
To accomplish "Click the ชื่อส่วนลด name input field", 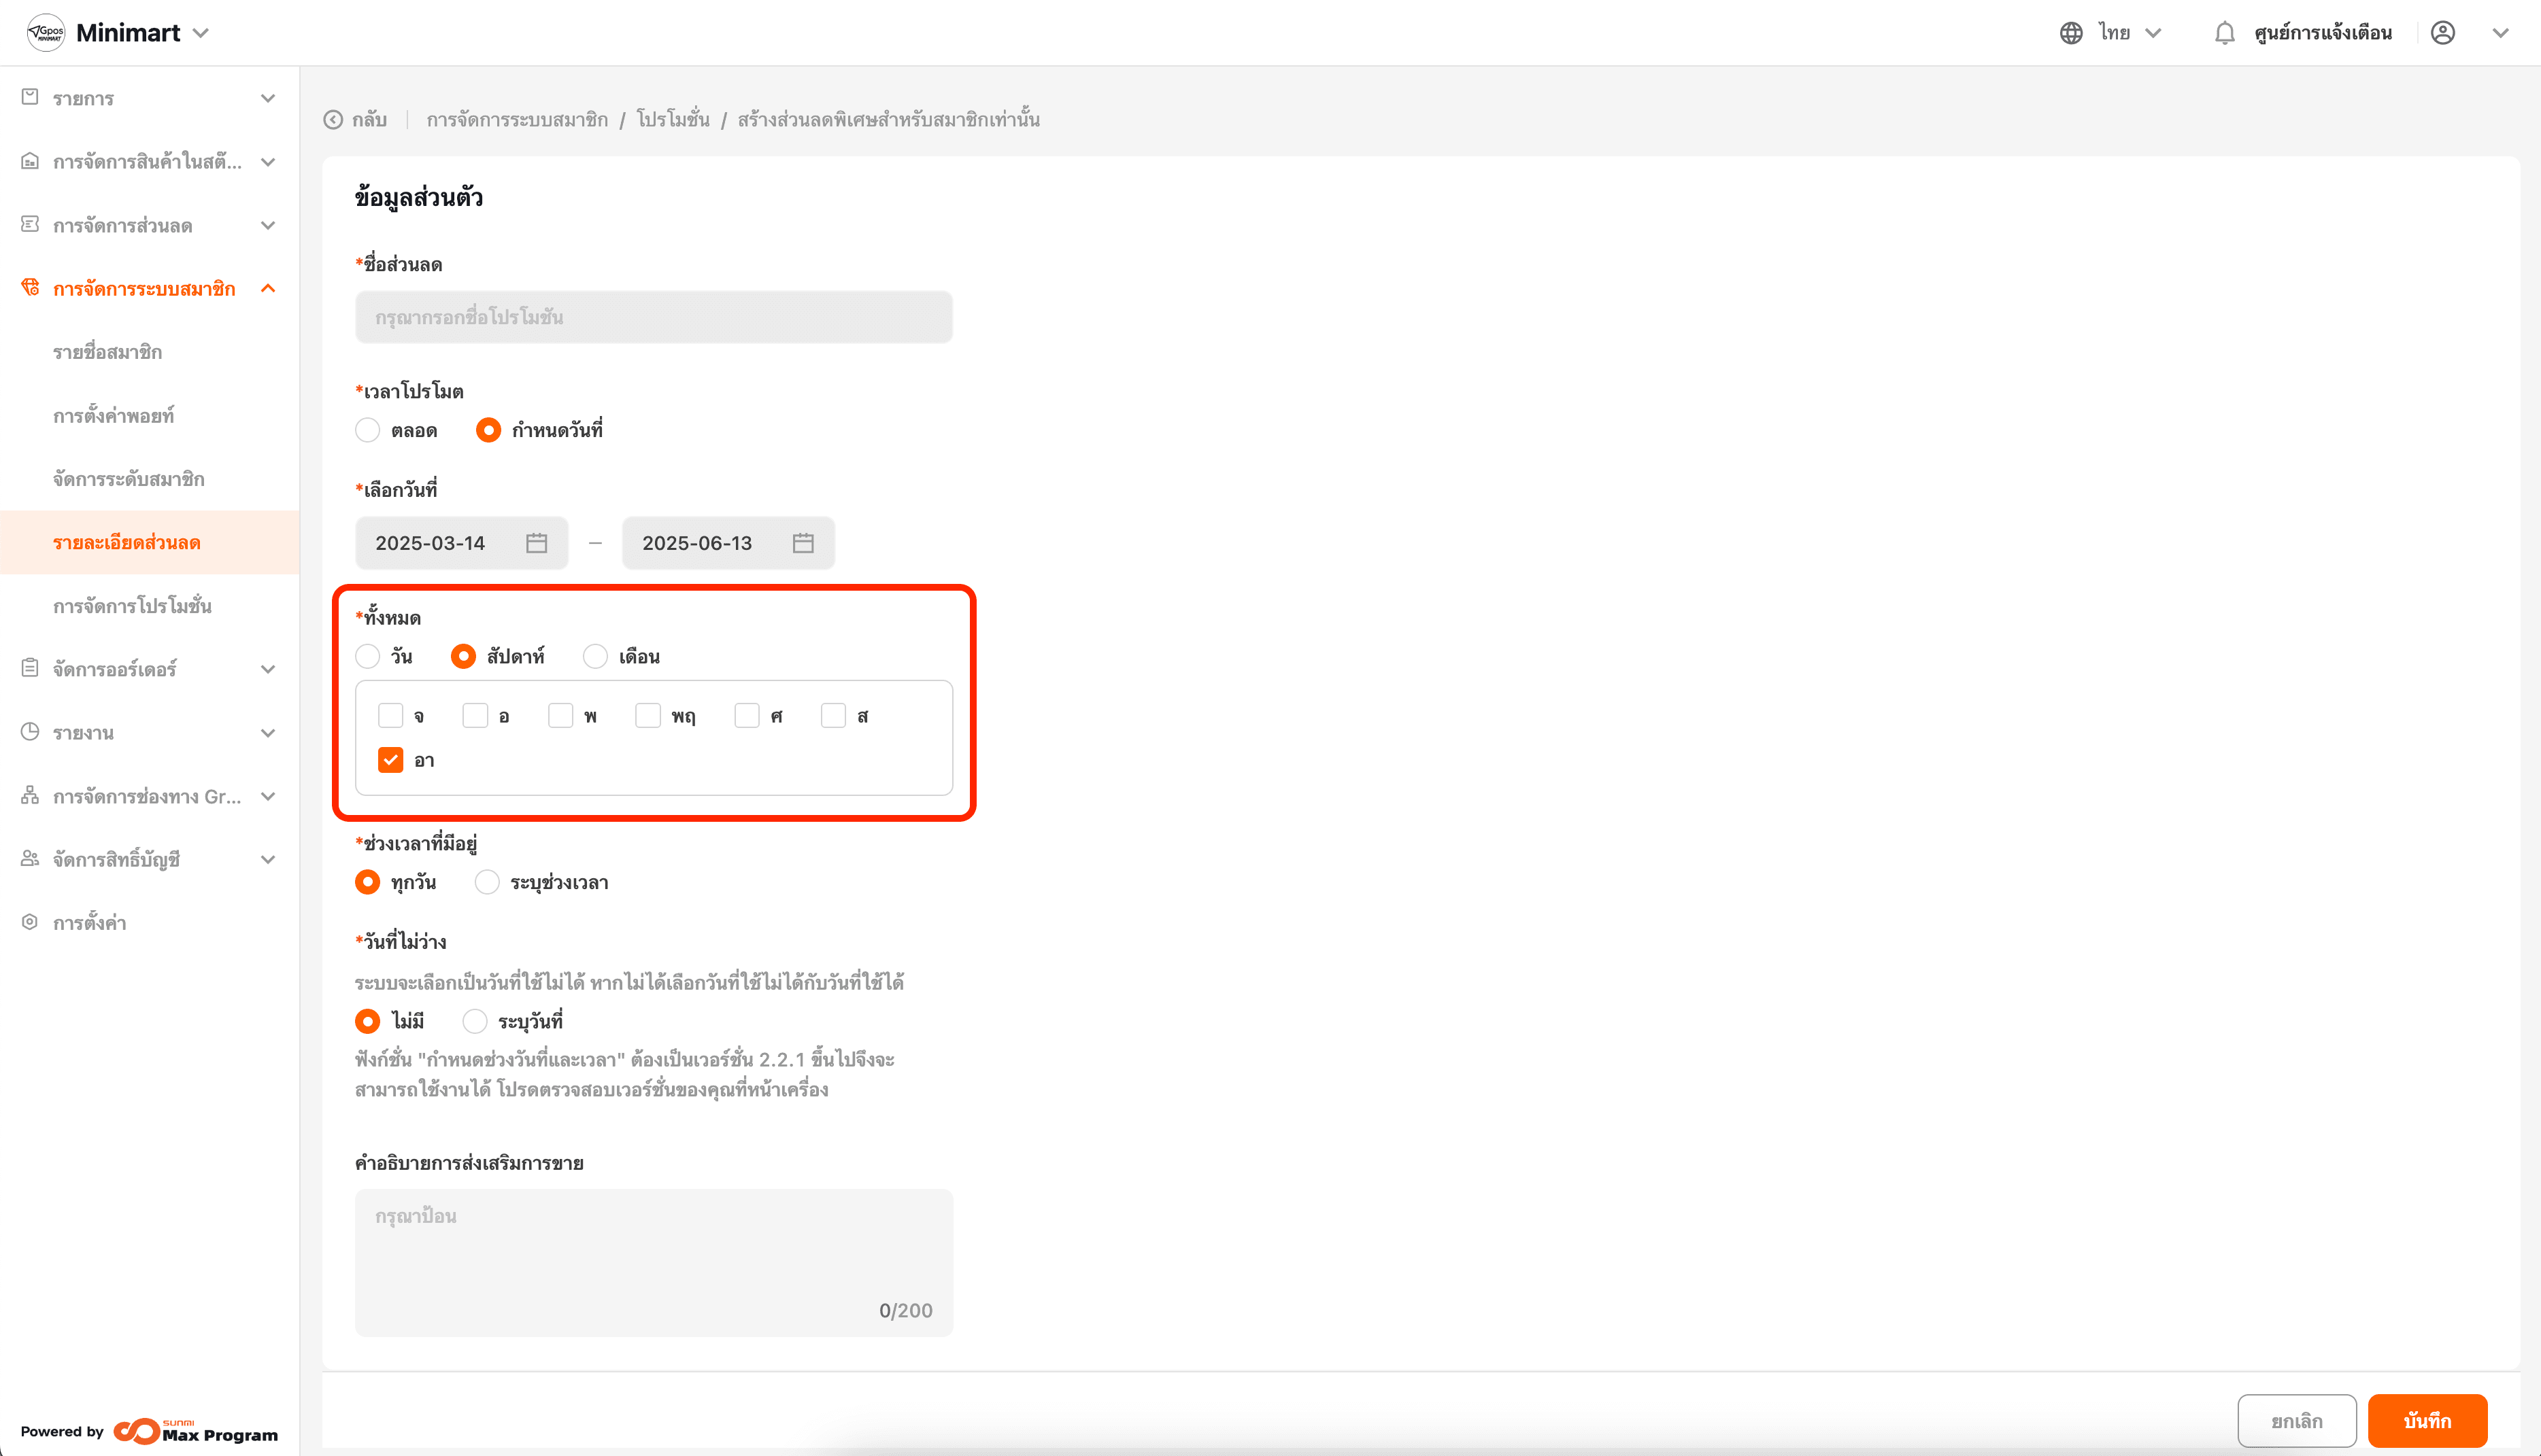I will 653,317.
